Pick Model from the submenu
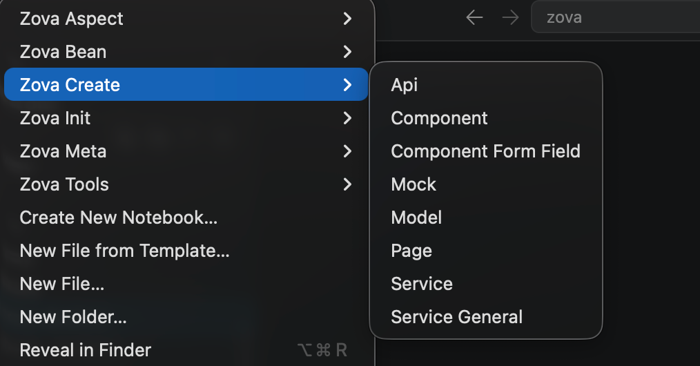 (x=416, y=218)
